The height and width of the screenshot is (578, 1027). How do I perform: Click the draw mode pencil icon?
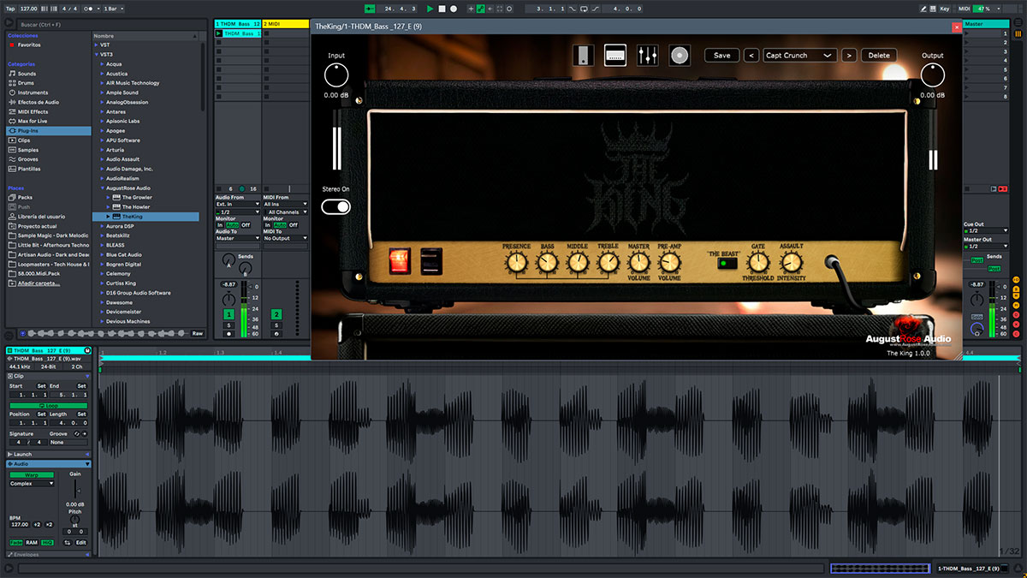tap(923, 9)
